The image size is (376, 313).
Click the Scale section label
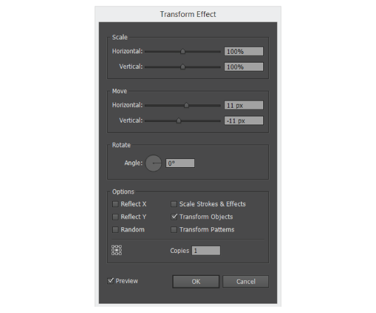(120, 38)
